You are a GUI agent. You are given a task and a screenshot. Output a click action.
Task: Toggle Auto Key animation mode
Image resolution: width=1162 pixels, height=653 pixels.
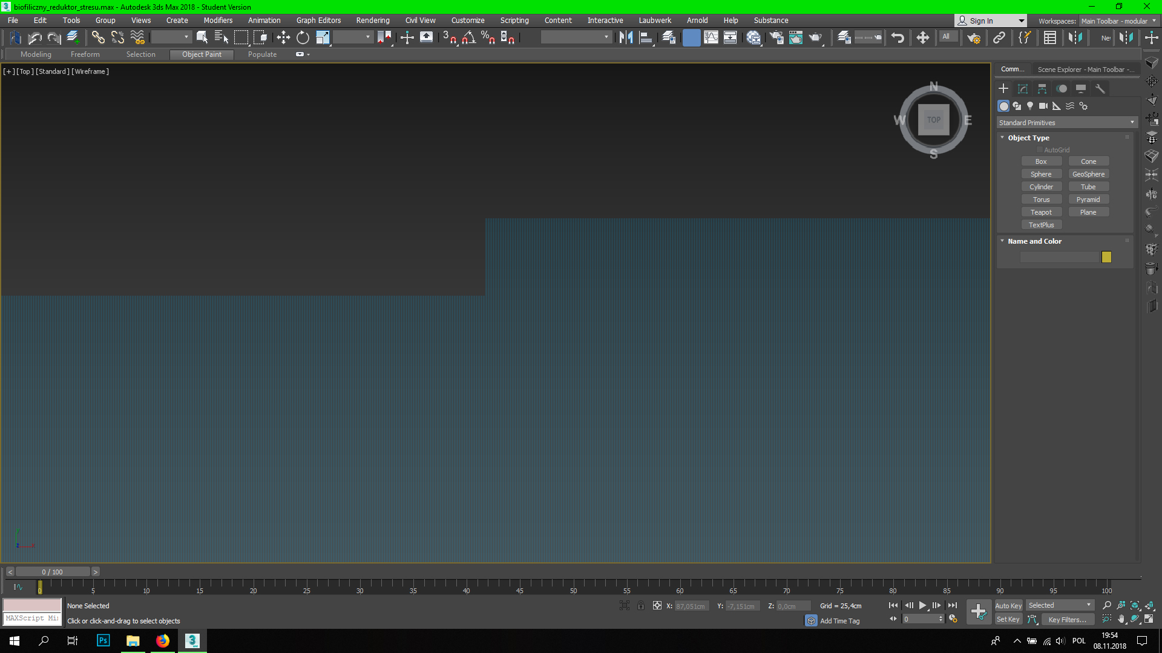point(1008,605)
